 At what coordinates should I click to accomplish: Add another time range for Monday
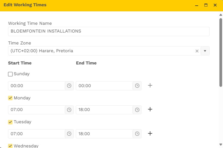[150, 110]
